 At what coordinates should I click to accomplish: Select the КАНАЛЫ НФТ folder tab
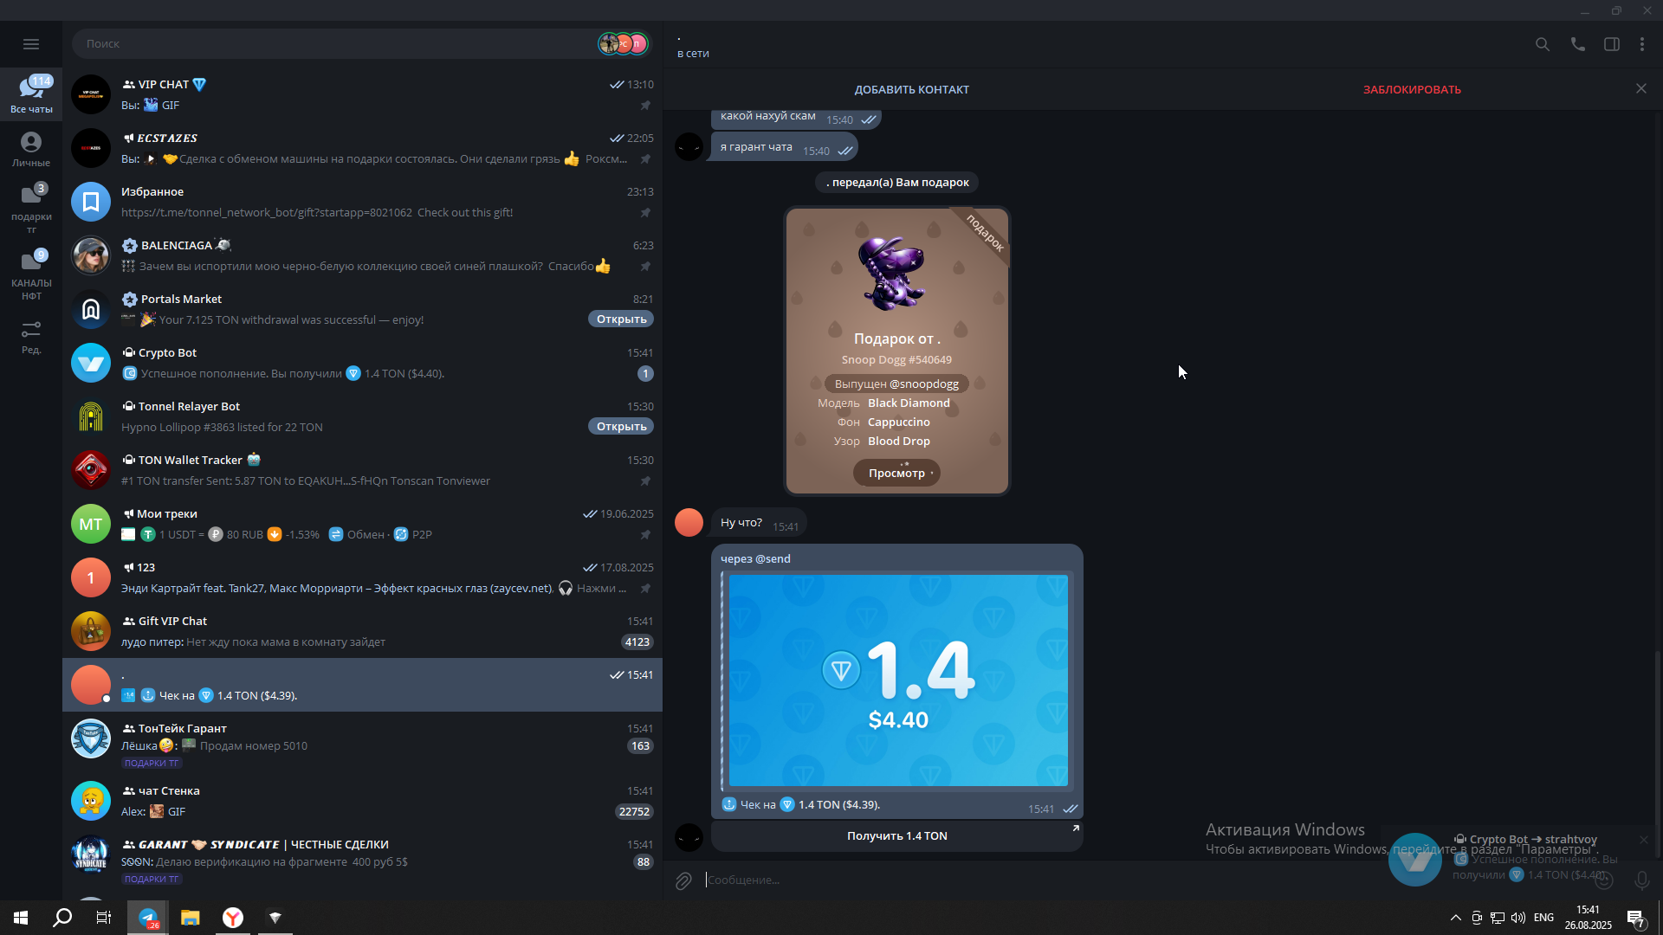(x=31, y=275)
